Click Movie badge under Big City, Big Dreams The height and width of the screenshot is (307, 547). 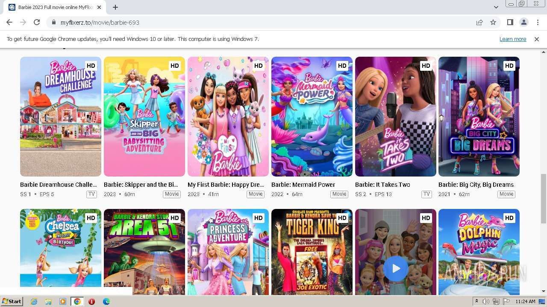(x=506, y=194)
